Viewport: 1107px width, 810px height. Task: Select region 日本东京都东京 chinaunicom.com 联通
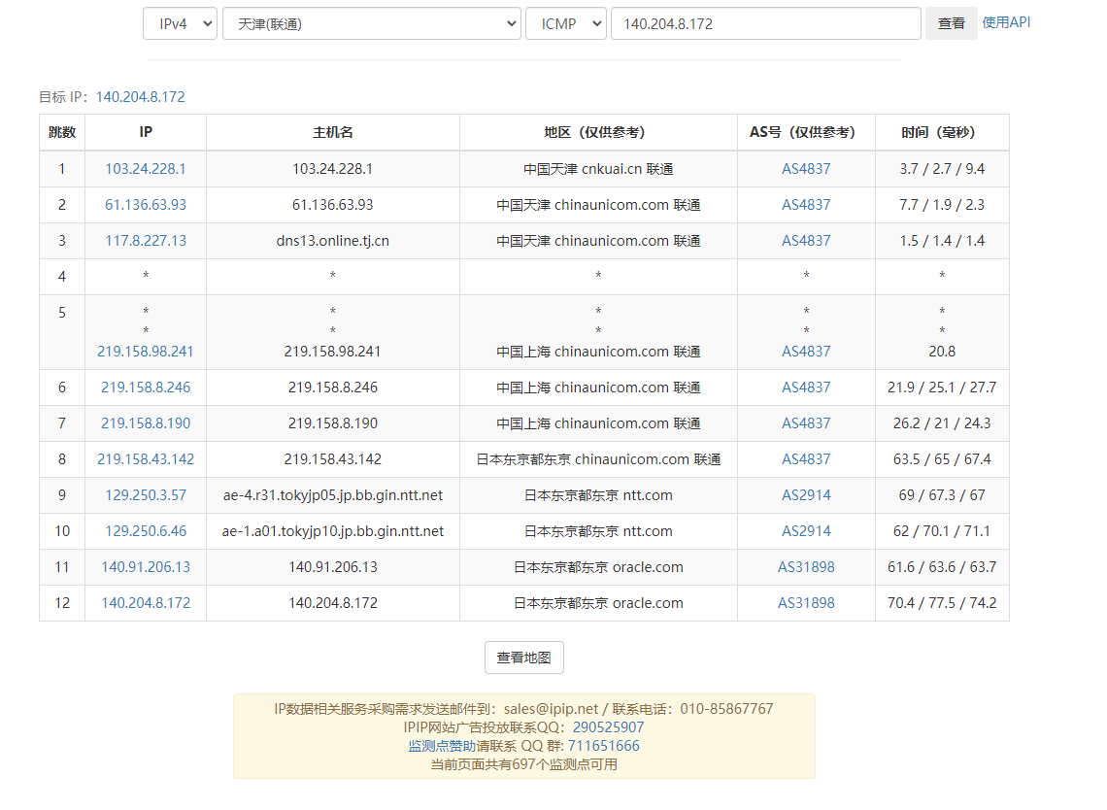598,459
